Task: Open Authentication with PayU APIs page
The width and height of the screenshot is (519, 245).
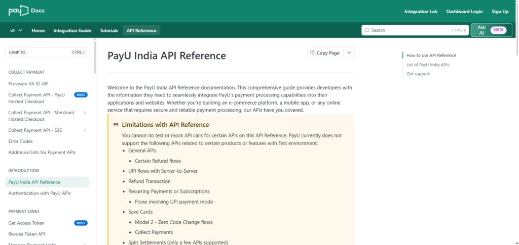Action: click(x=40, y=193)
